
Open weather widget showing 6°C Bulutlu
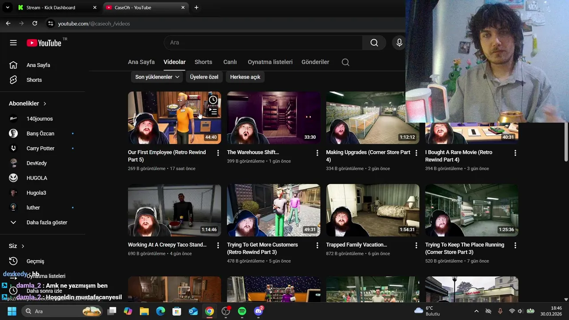point(427,311)
